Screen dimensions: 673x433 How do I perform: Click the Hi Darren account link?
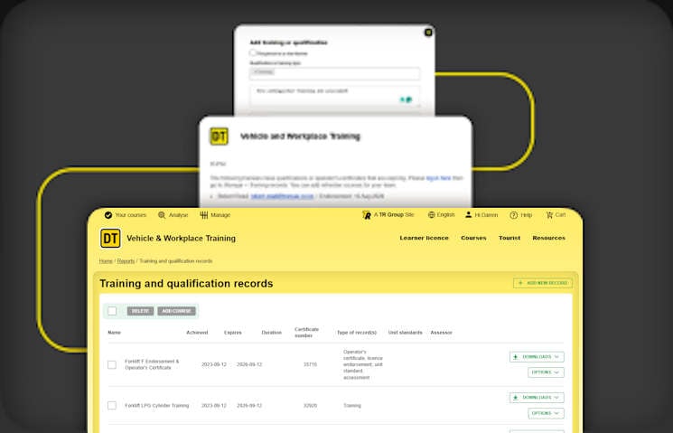(481, 215)
